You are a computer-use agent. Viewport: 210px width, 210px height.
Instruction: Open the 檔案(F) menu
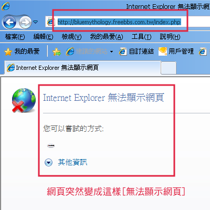(15, 37)
